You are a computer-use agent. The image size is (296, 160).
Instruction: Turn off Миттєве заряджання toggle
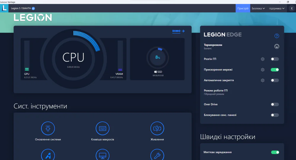pos(275,152)
